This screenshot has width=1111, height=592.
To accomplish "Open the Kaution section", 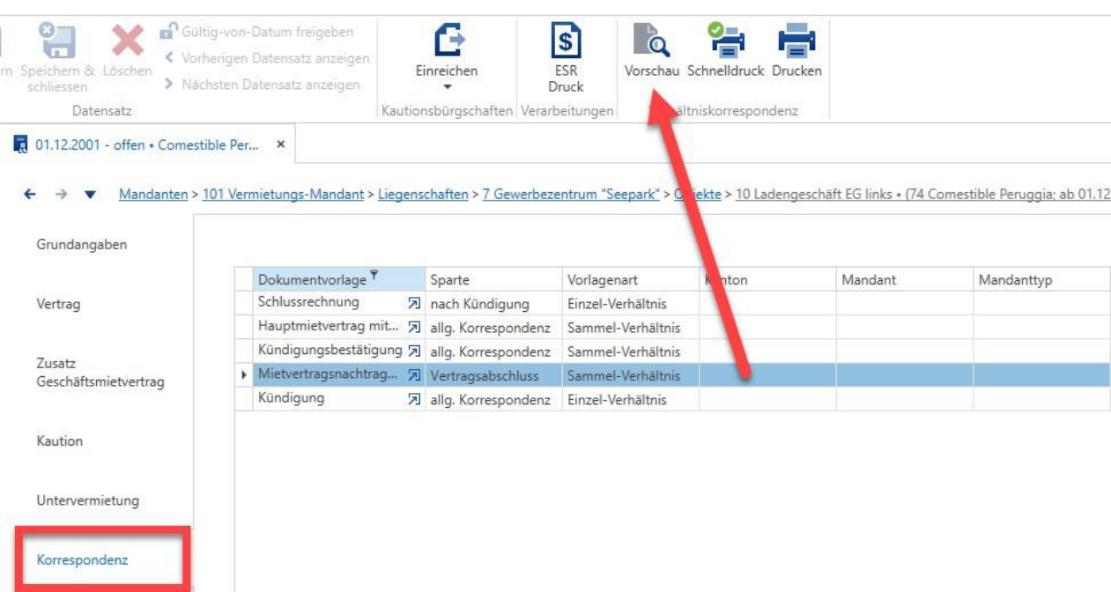I will click(x=59, y=440).
